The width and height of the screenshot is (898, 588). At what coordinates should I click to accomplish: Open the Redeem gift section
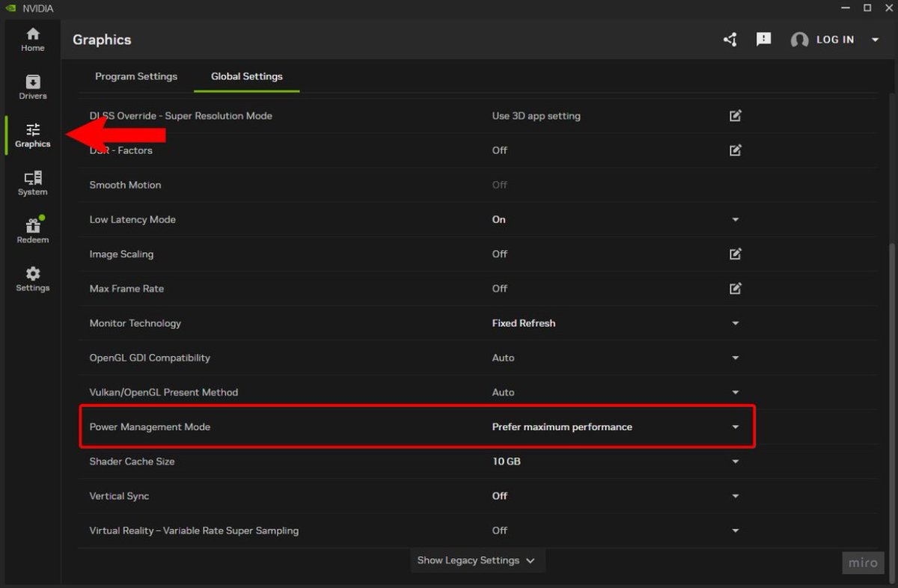(x=32, y=231)
